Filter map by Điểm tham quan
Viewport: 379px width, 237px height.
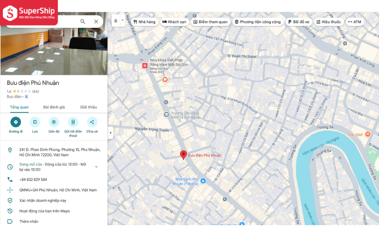click(210, 22)
